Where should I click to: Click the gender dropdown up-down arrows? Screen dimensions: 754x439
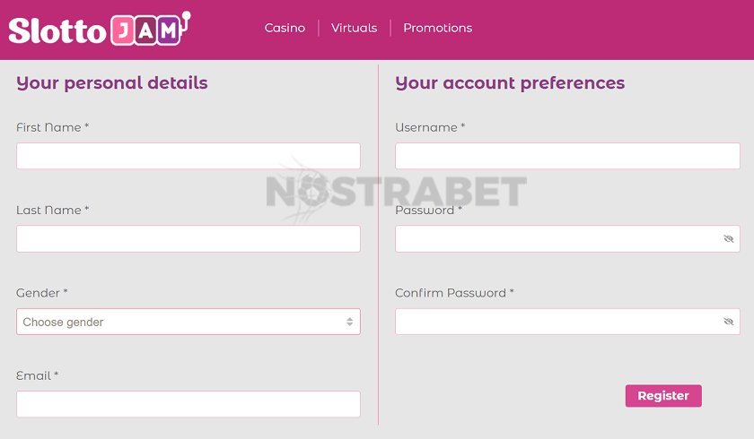349,322
